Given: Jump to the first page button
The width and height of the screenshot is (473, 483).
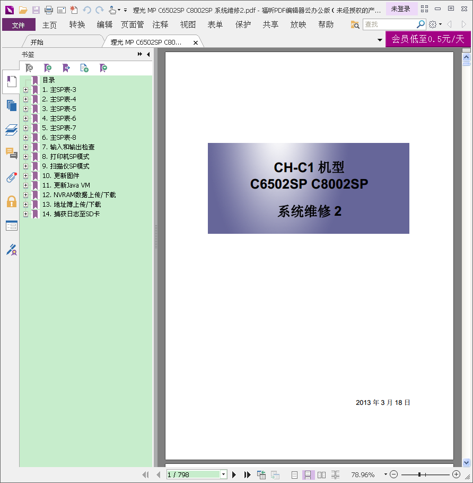Looking at the screenshot, I should (145, 474).
